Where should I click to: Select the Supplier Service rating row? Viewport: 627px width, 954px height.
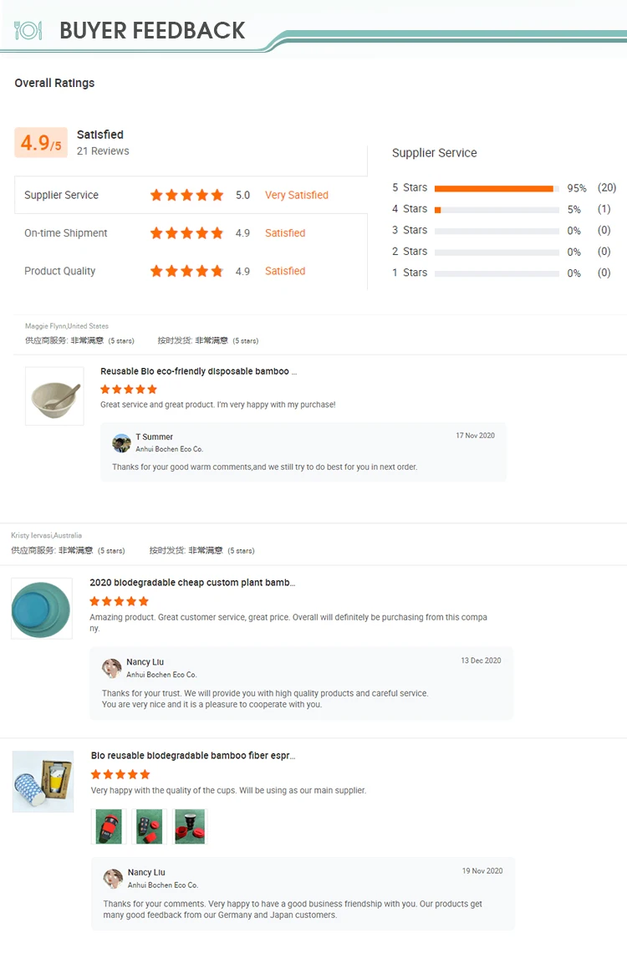coord(191,195)
